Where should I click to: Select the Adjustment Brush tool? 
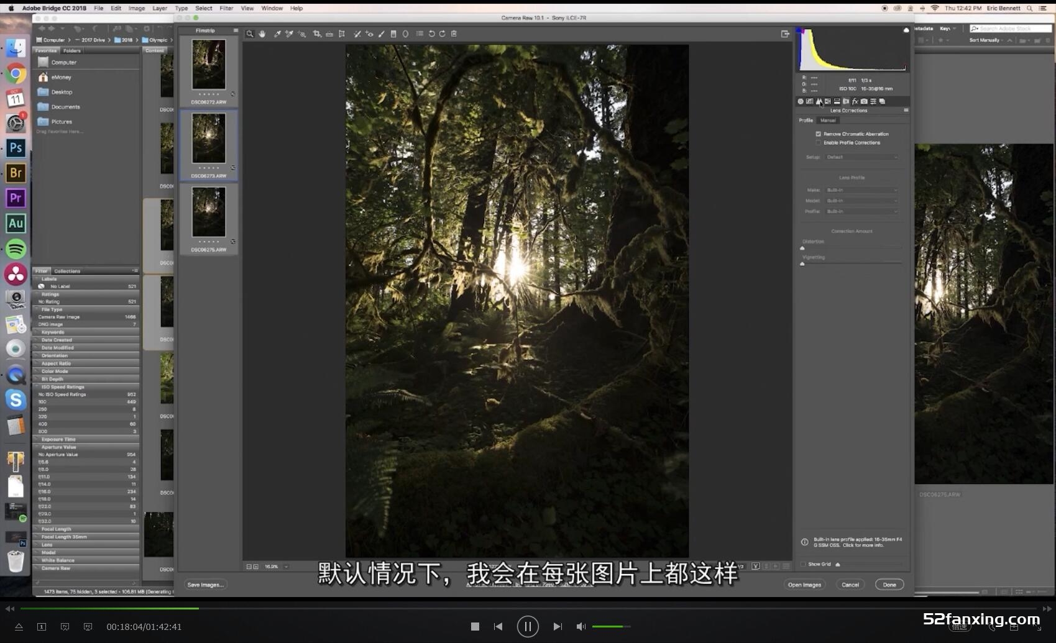point(382,34)
